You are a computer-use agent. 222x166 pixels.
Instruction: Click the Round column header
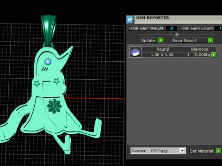coord(162,49)
